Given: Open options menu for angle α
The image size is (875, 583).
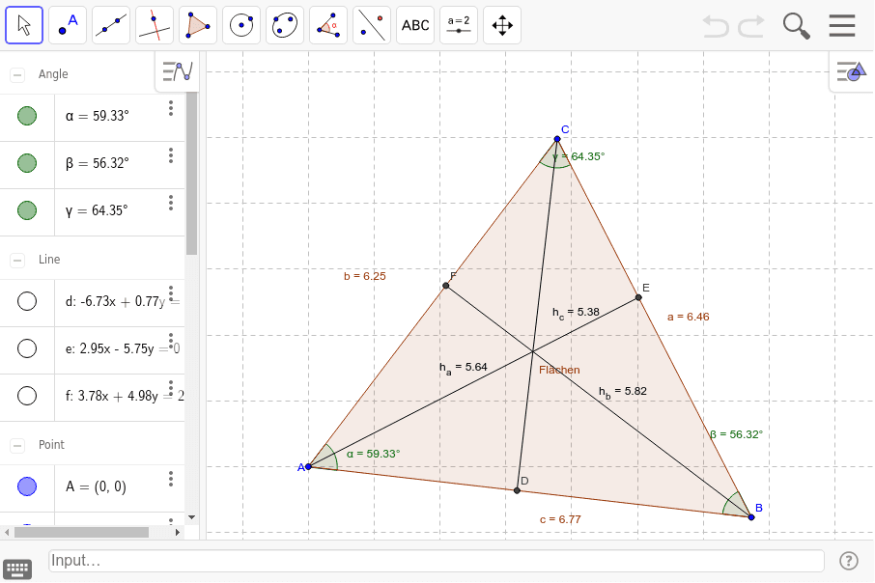Looking at the screenshot, I should tap(171, 108).
